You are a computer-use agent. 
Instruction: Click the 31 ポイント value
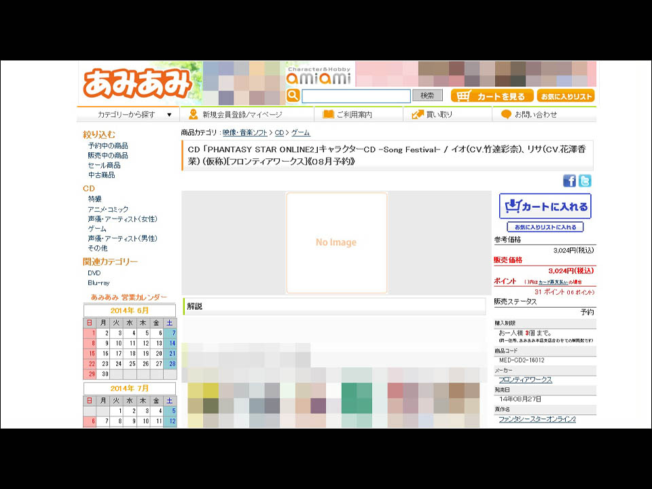pos(549,292)
